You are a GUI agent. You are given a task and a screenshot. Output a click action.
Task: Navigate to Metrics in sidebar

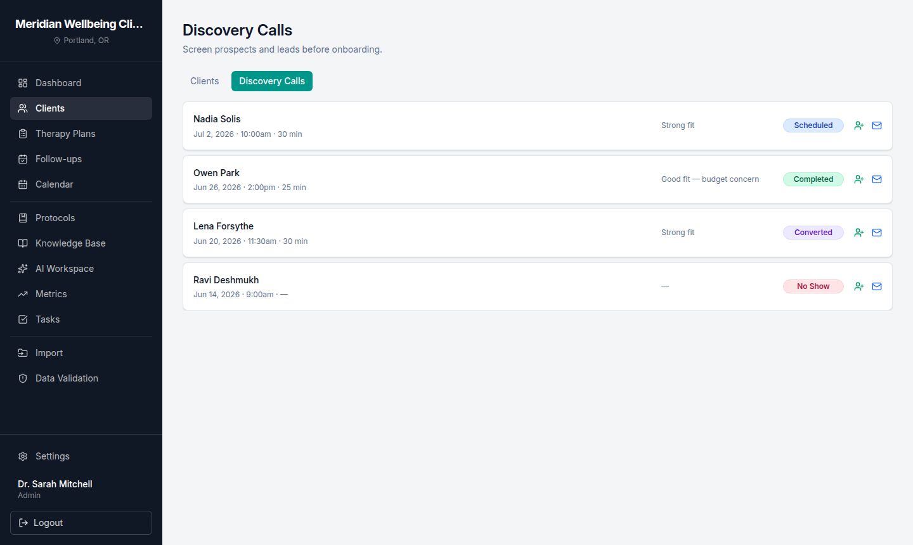(x=81, y=294)
